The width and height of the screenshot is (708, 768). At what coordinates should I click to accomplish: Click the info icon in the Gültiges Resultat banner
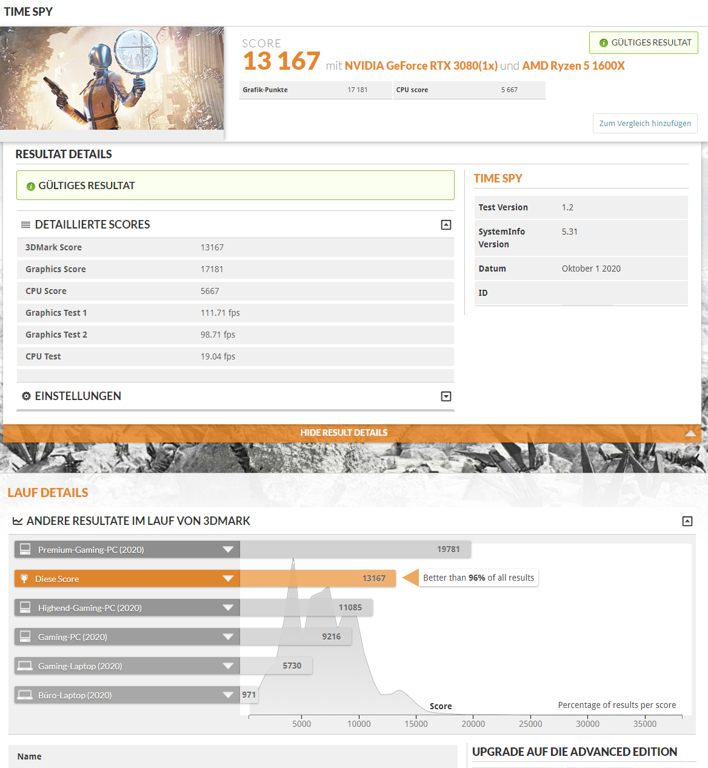[x=31, y=186]
